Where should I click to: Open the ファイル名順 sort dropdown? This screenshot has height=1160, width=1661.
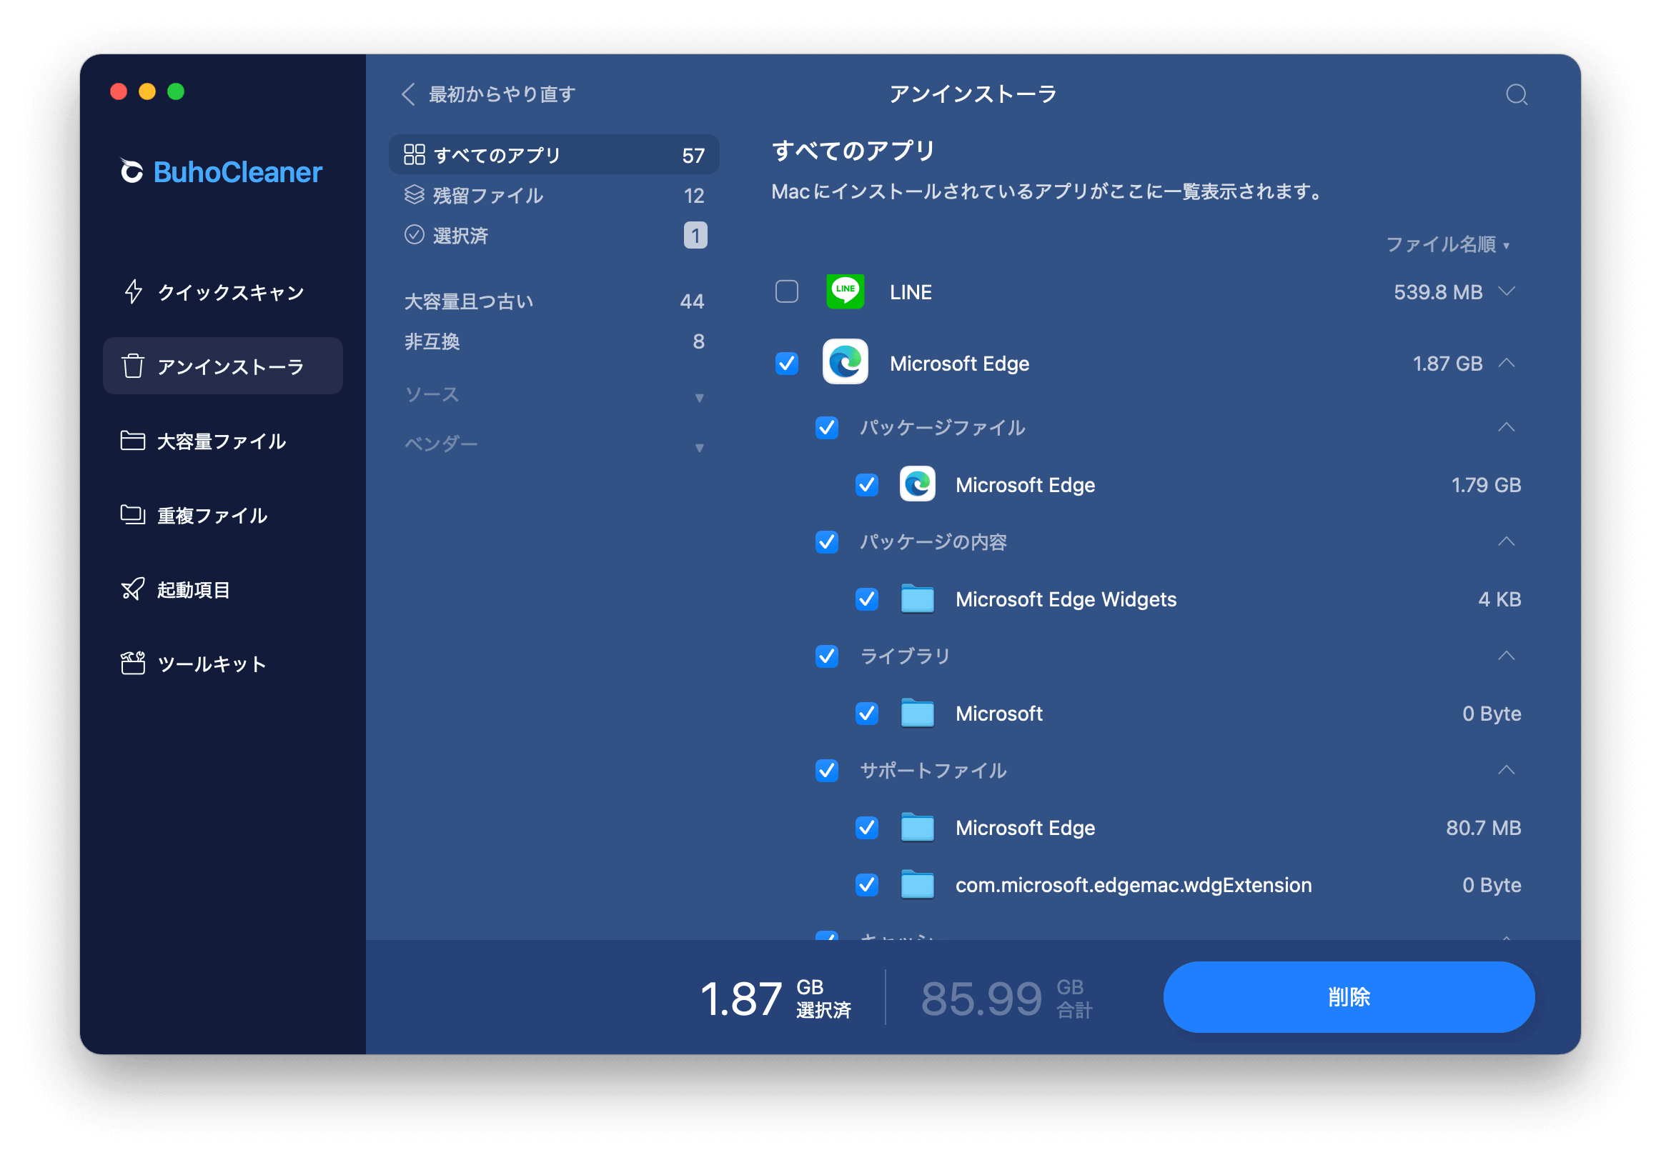pyautogui.click(x=1447, y=244)
